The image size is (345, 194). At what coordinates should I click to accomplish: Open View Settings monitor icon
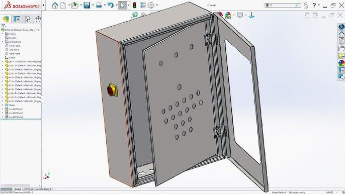[240, 15]
